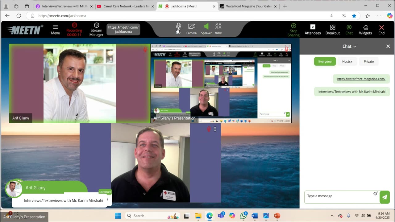Close the Chat side panel
The image size is (395, 222).
[x=388, y=46]
